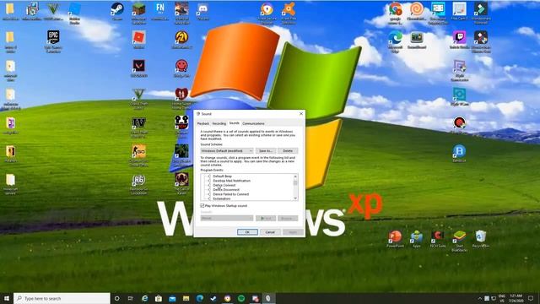Open the Fortnite FN desktop shortcut
Screen dimensions: 540x304
click(x=160, y=10)
